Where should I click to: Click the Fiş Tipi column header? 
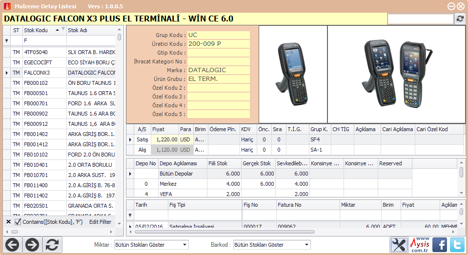[205, 205]
